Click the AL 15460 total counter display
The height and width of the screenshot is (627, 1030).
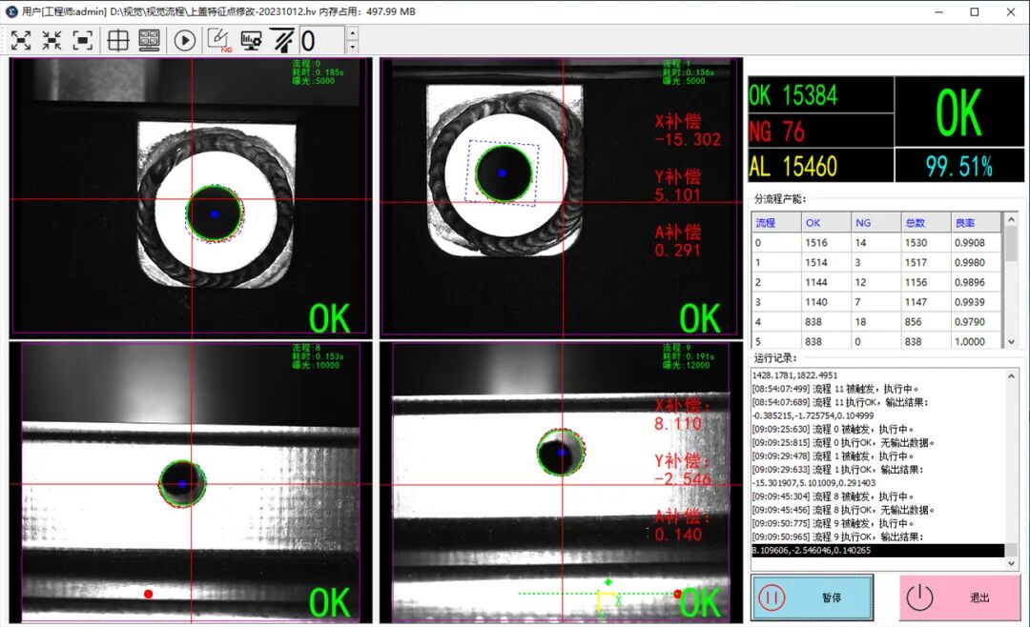tap(820, 166)
